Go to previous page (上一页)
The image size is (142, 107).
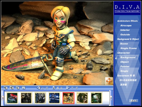click(x=42, y=88)
